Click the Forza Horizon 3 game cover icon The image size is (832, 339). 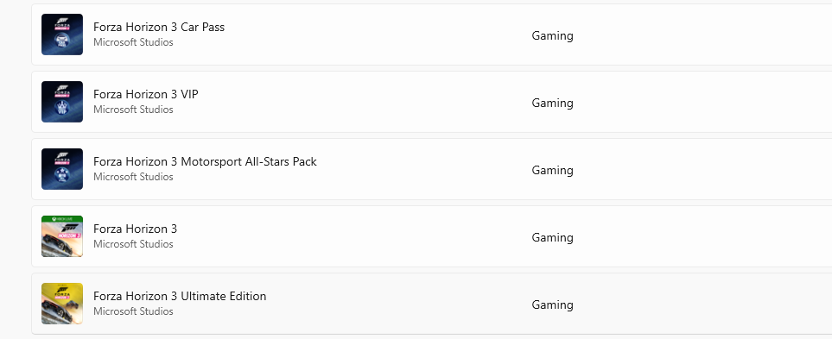(x=62, y=236)
